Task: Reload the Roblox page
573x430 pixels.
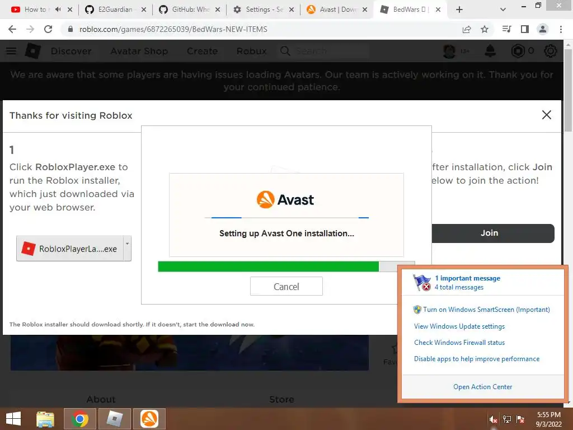Action: coord(48,29)
